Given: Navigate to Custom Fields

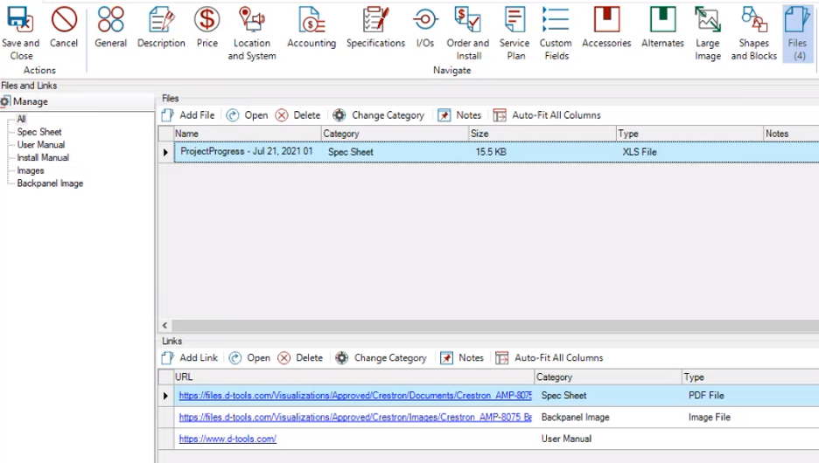Looking at the screenshot, I should pos(556,33).
